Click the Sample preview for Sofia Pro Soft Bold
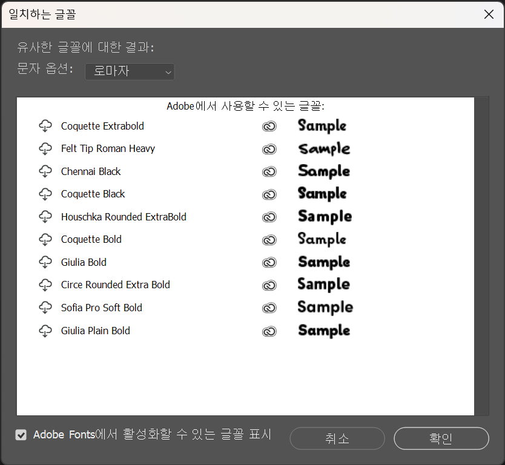 [325, 308]
